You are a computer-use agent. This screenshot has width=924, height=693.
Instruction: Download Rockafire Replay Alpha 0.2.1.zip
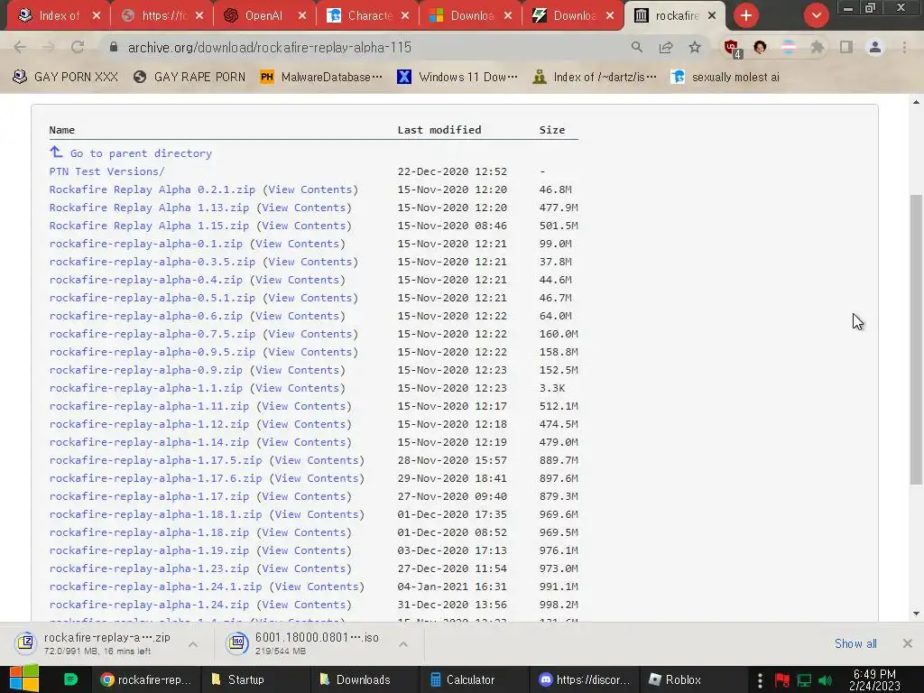click(x=152, y=189)
